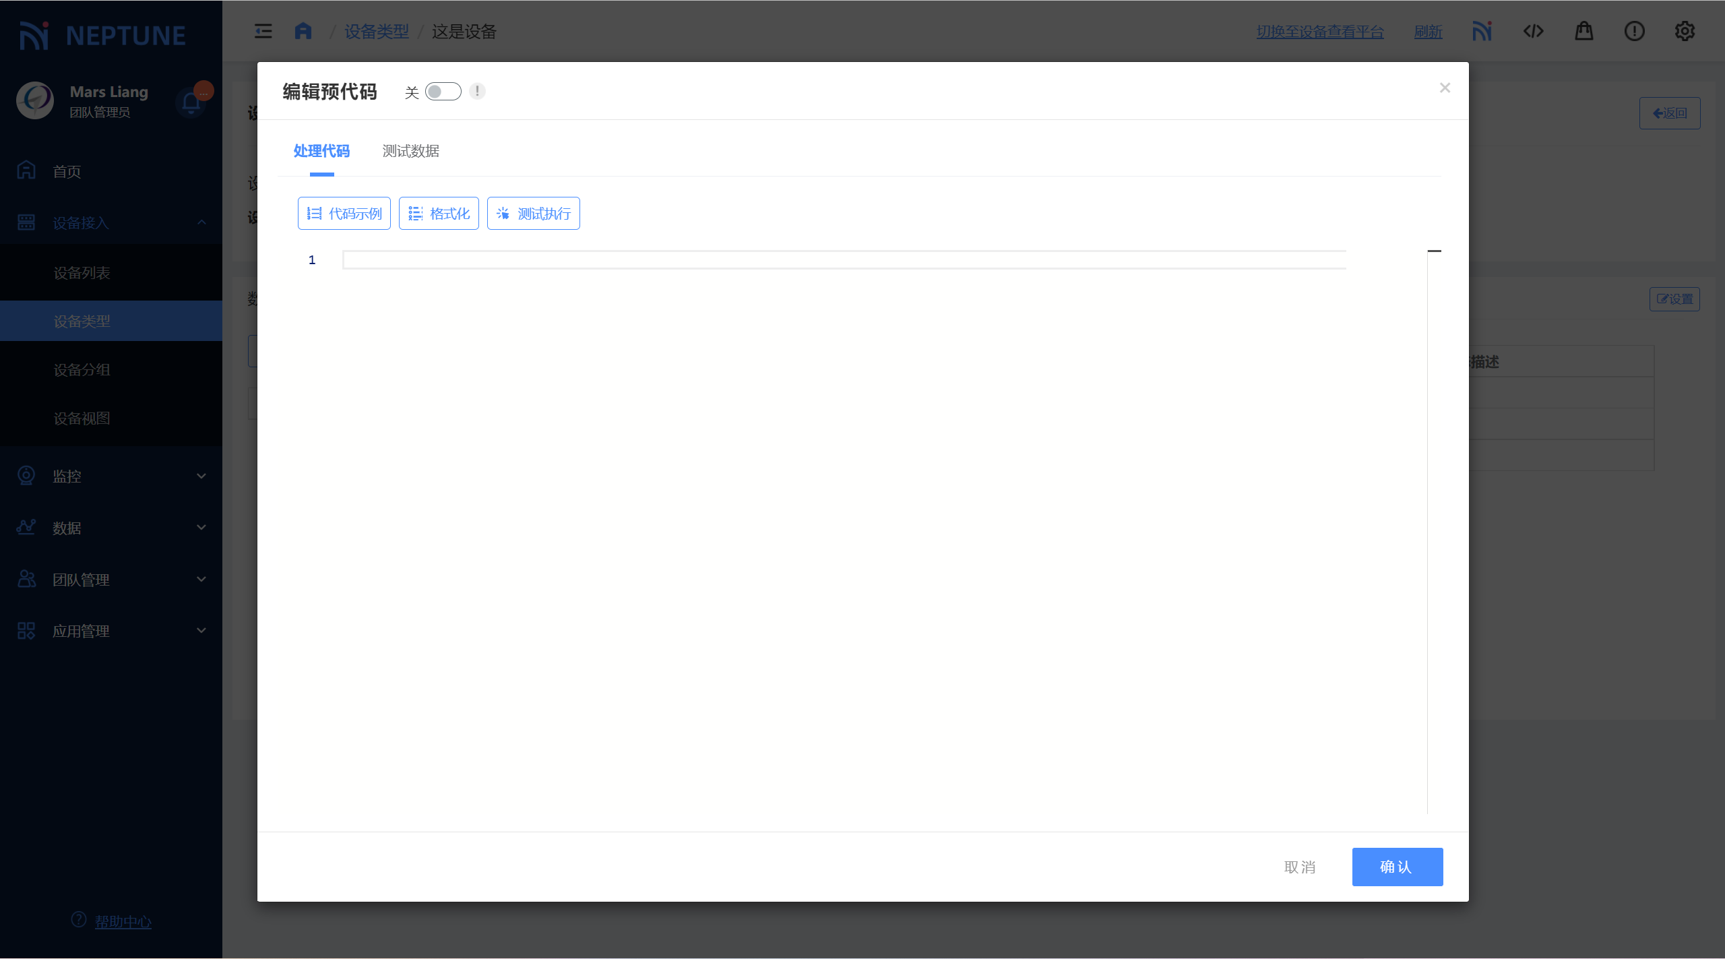Switch to the 测试数据 tab
Screen dimensions: 1725x959
(x=410, y=151)
